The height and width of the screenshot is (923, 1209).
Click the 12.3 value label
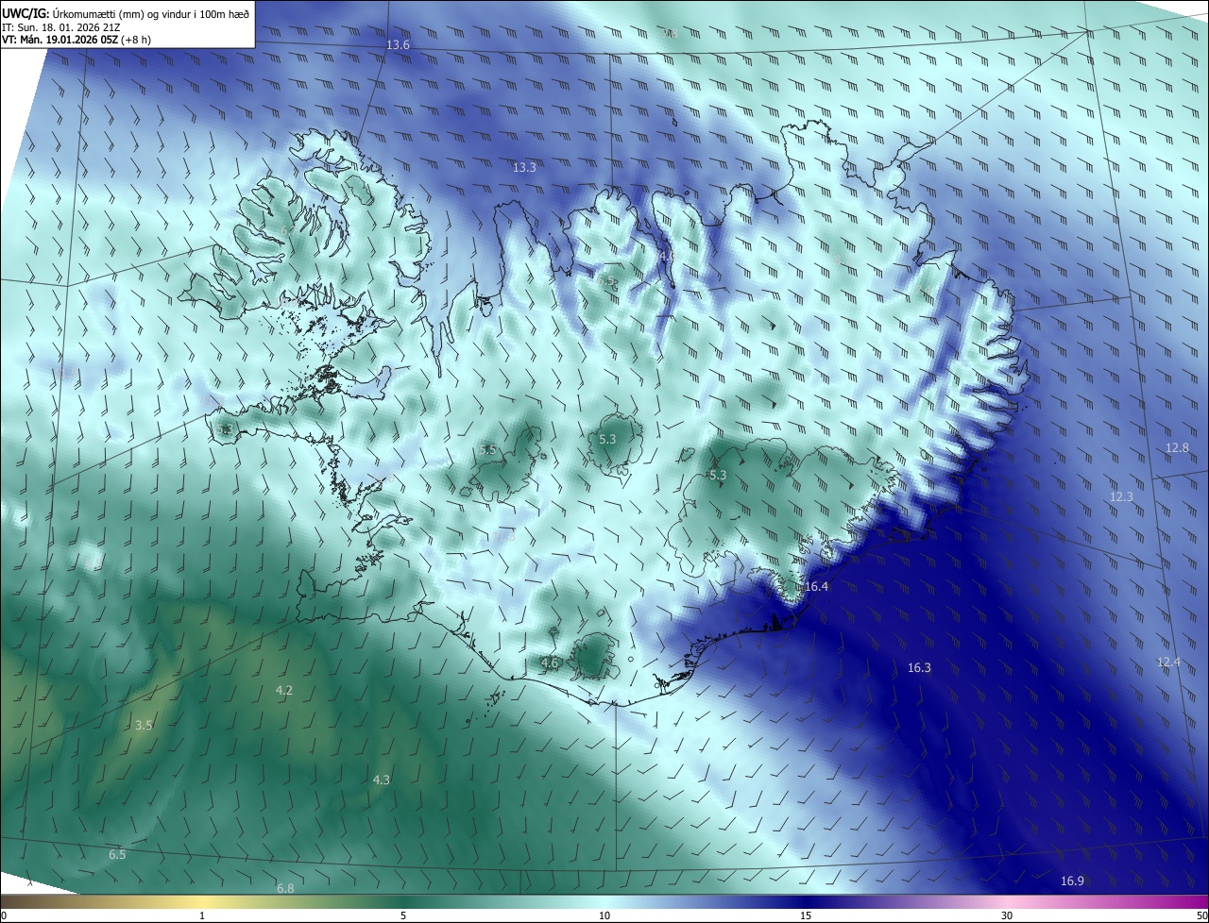(1121, 496)
